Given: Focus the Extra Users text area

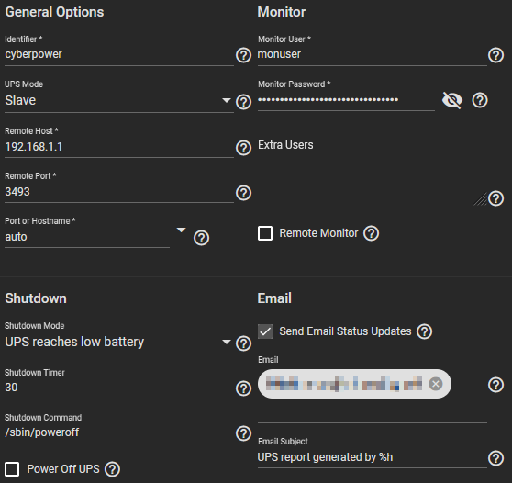Looking at the screenshot, I should pyautogui.click(x=372, y=182).
